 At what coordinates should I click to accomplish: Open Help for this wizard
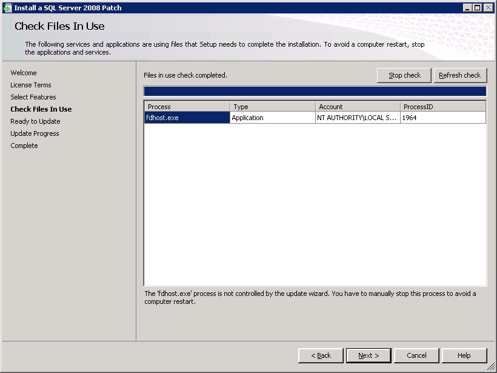click(464, 355)
